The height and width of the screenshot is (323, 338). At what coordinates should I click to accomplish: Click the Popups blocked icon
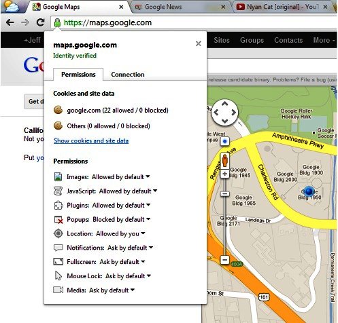click(58, 219)
